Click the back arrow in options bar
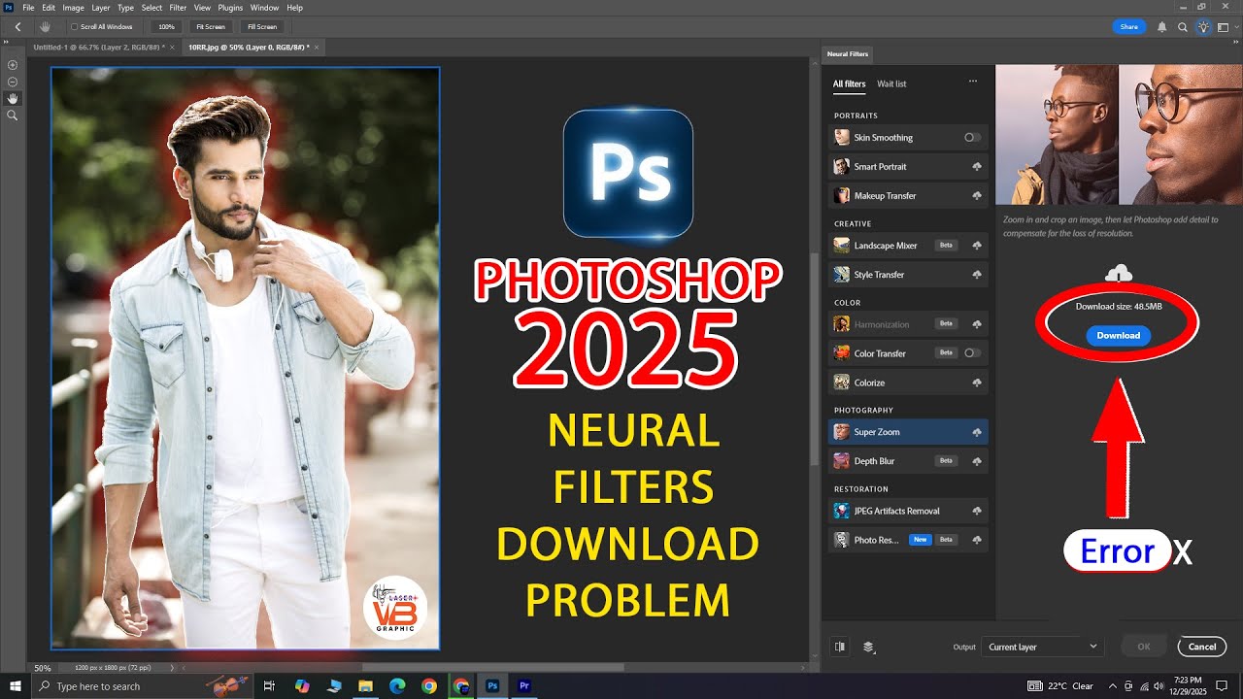 tap(17, 26)
